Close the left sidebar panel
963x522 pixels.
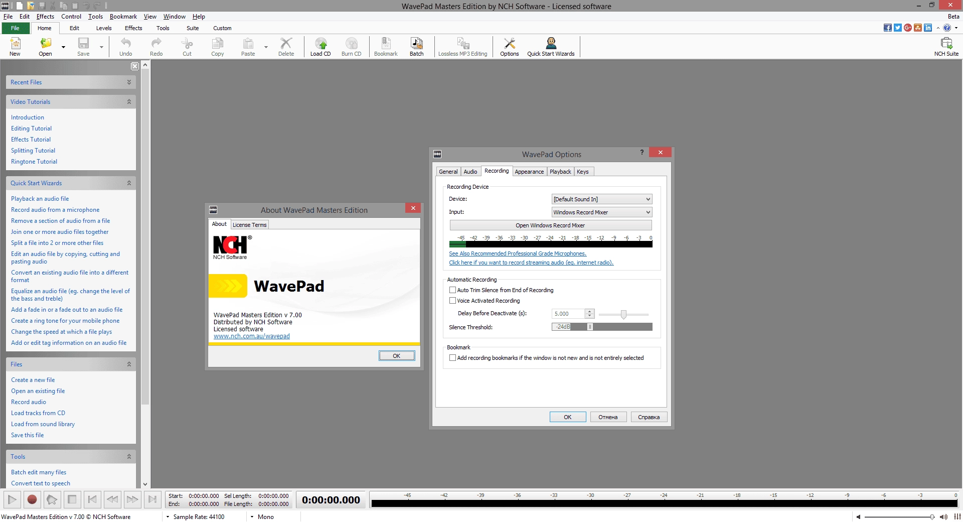pyautogui.click(x=134, y=66)
